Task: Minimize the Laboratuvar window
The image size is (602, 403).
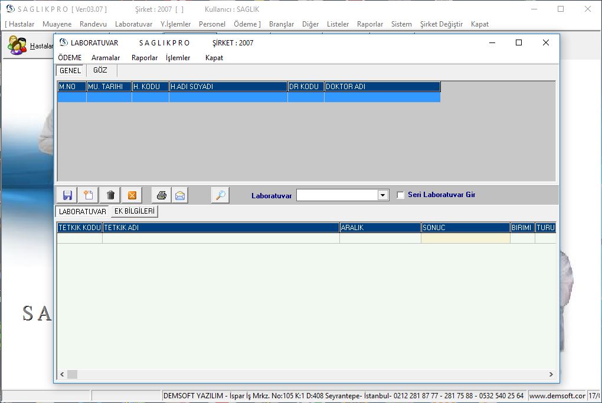Action: click(492, 42)
